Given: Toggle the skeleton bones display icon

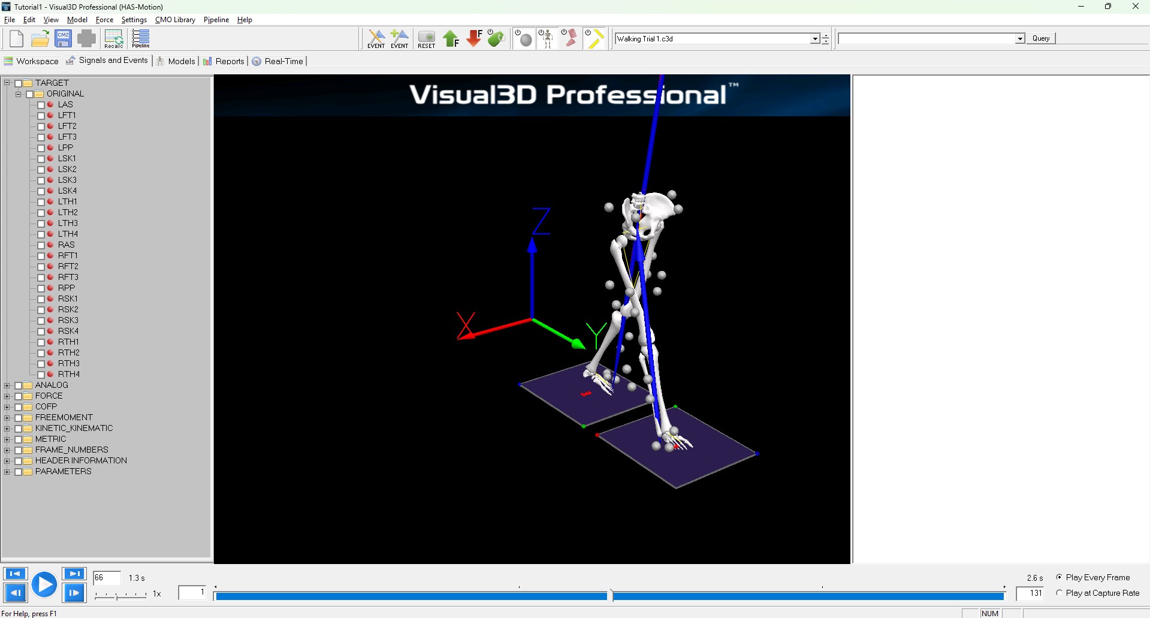Looking at the screenshot, I should (x=546, y=39).
